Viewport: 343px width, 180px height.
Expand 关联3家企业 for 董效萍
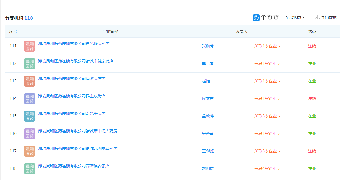pyautogui.click(x=267, y=116)
